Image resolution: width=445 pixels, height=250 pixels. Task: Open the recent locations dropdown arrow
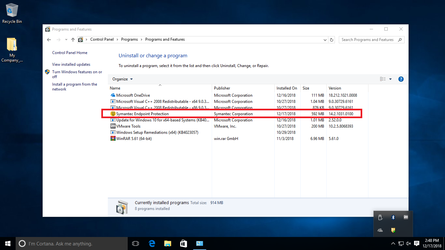[66, 40]
